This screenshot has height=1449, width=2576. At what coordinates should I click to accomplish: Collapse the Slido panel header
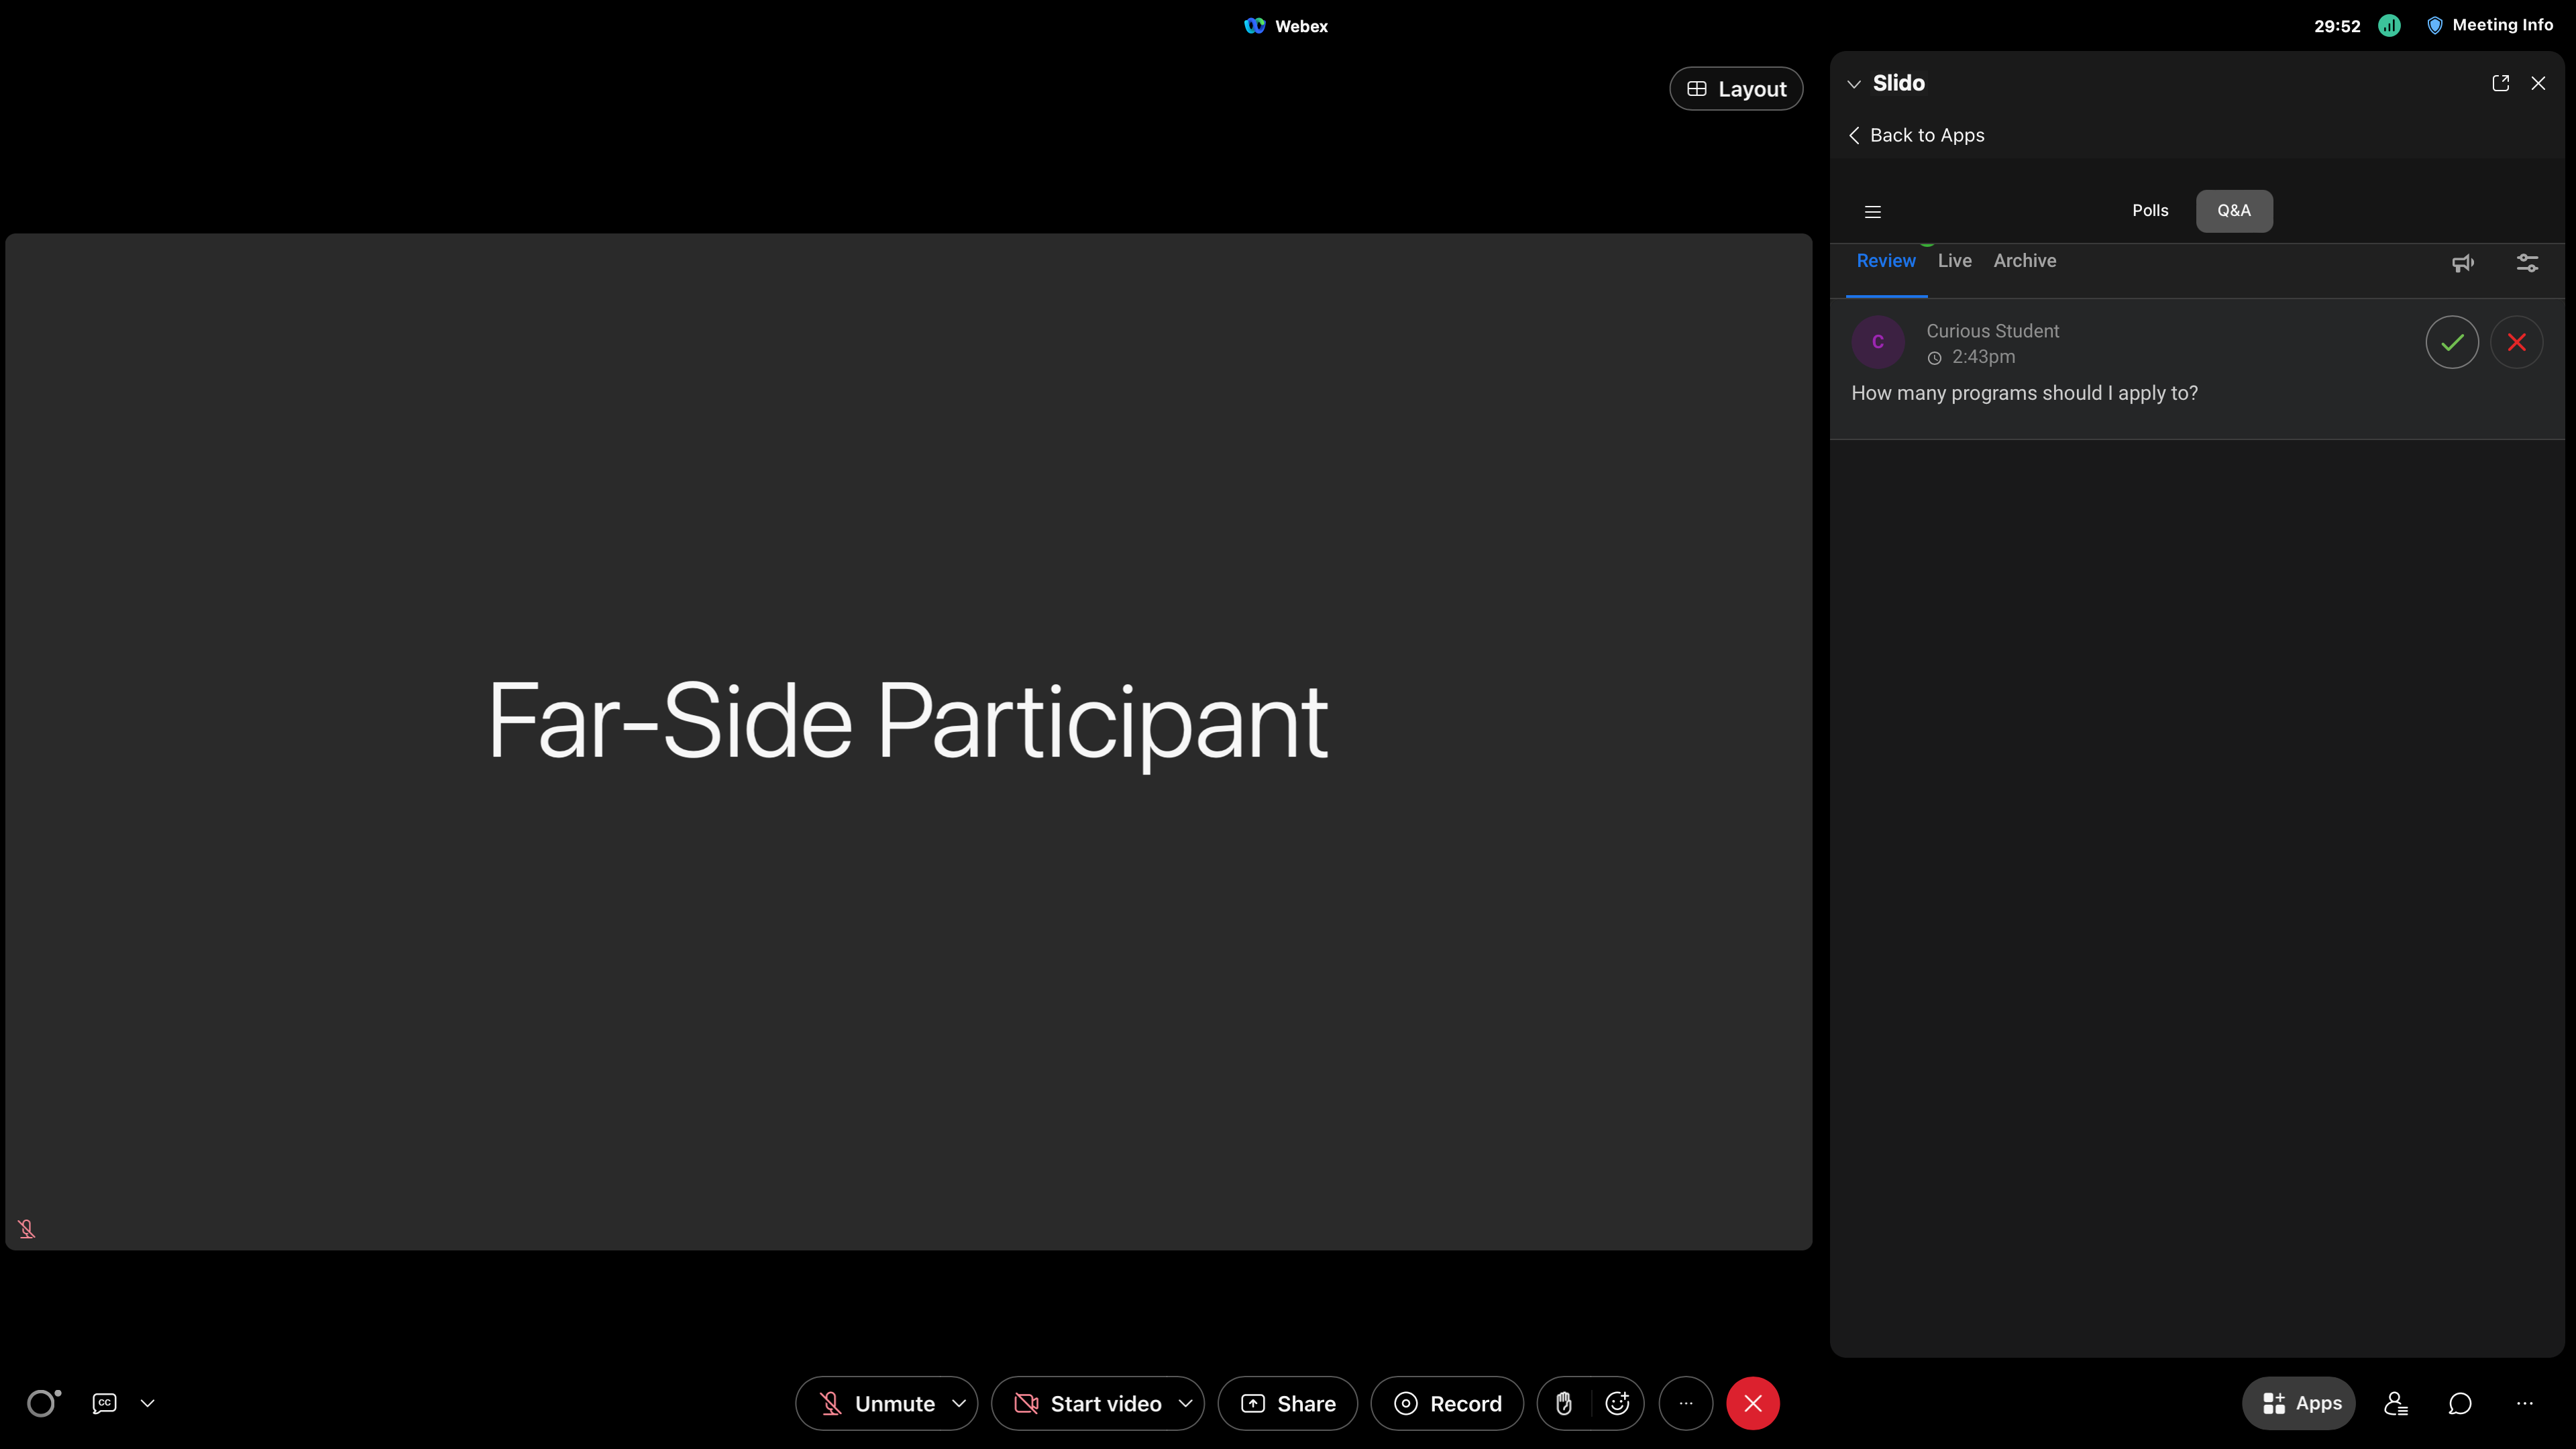tap(1854, 83)
